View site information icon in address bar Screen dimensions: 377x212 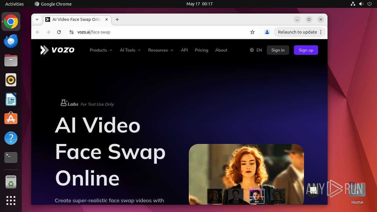click(x=71, y=32)
